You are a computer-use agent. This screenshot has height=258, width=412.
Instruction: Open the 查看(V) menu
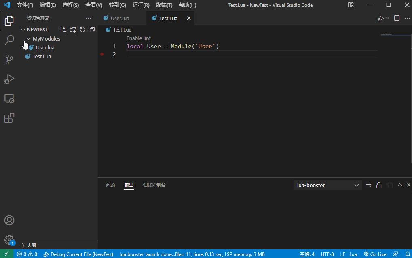(94, 5)
